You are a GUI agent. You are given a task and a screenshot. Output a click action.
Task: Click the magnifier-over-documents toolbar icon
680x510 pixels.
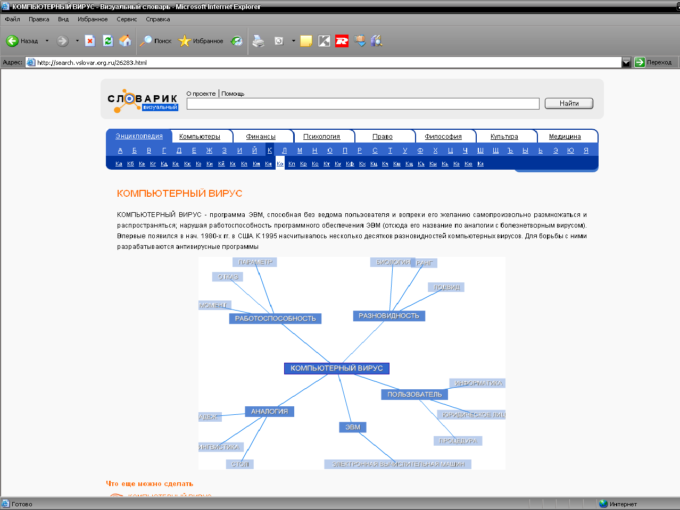pos(377,41)
